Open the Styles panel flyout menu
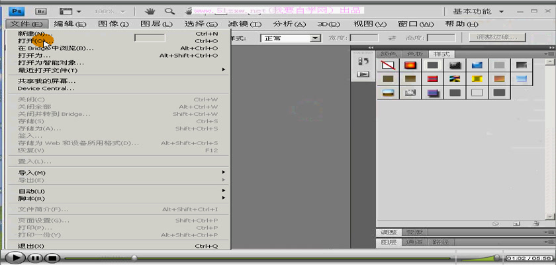Viewport: 556px width, 265px height. click(550, 54)
